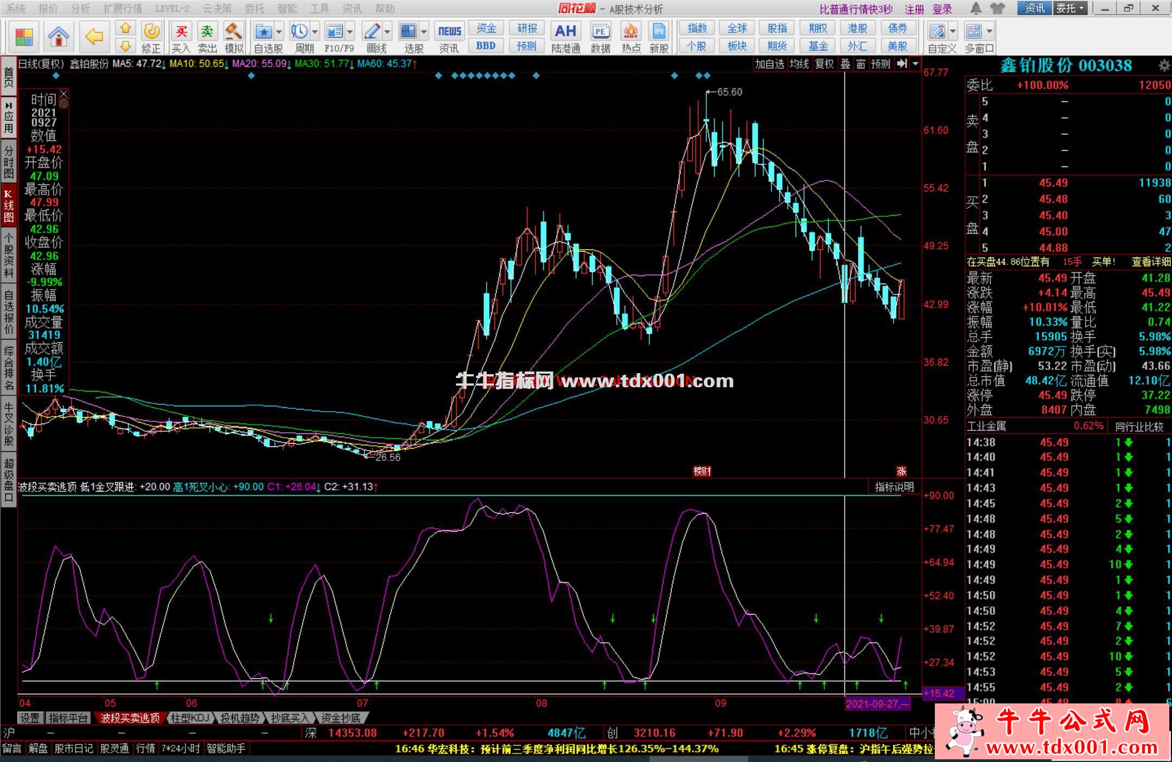Open the 云决策 menu
1172x762 pixels.
[x=217, y=9]
